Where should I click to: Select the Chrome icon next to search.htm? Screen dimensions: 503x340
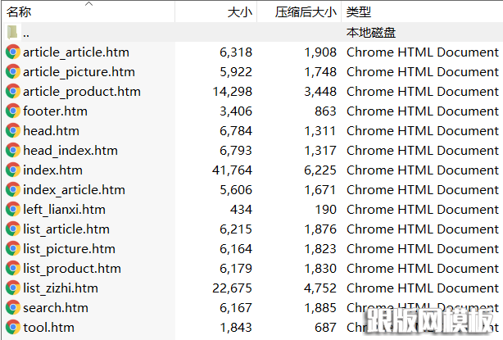12,308
